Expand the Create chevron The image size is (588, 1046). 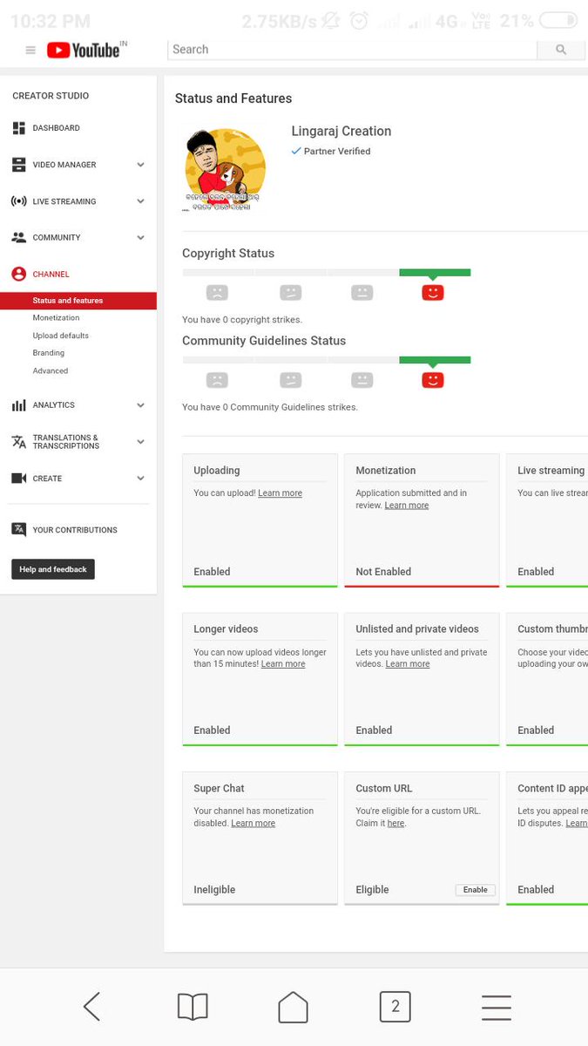(141, 479)
